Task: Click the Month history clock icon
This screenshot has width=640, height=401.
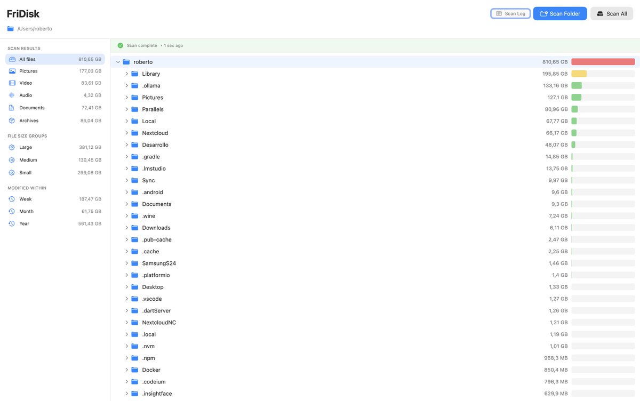Action: [x=12, y=211]
